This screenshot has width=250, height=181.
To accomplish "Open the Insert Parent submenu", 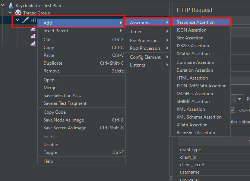I will tap(81, 31).
